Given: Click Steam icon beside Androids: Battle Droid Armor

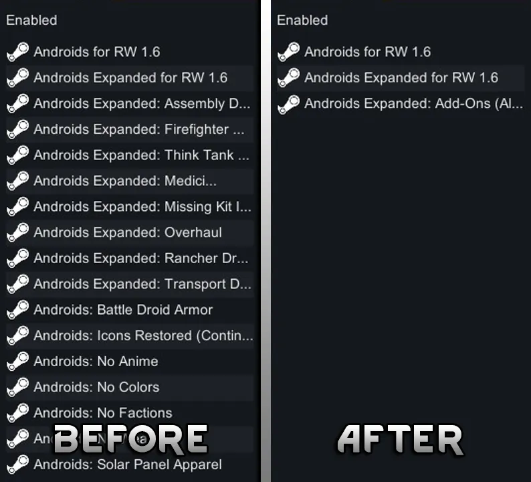Looking at the screenshot, I should pyautogui.click(x=18, y=310).
